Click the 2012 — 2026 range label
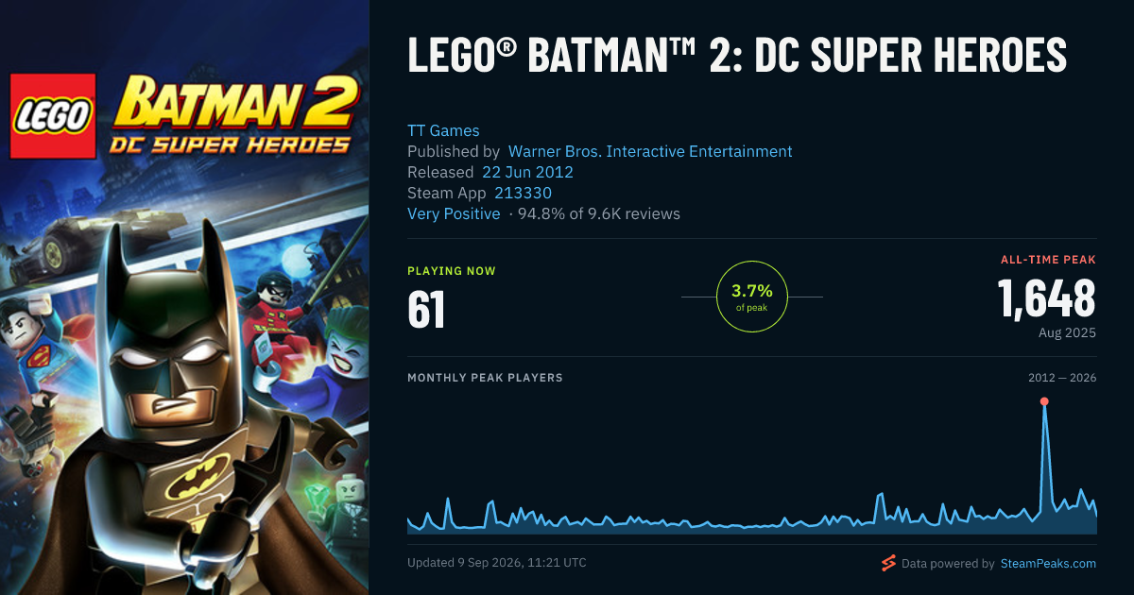This screenshot has width=1134, height=595. coord(1062,378)
